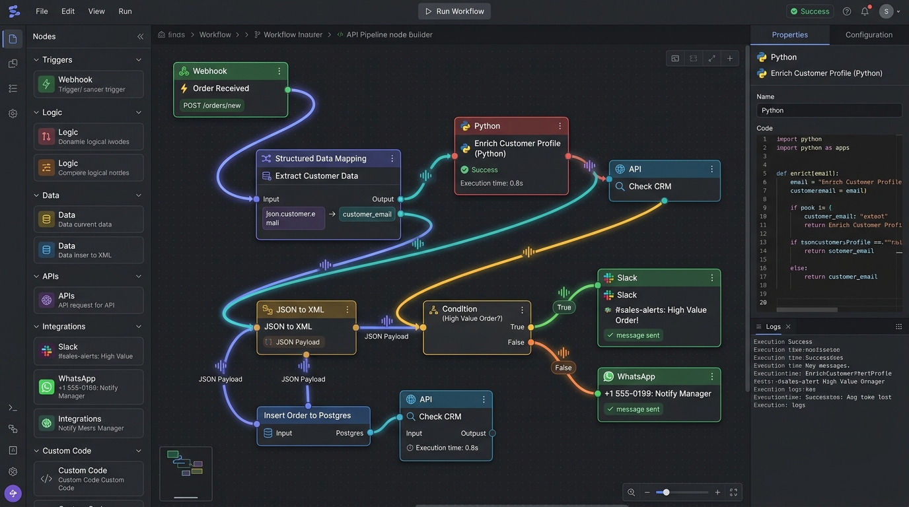The image size is (909, 507).
Task: Switch to the Properties tab
Action: pos(789,35)
